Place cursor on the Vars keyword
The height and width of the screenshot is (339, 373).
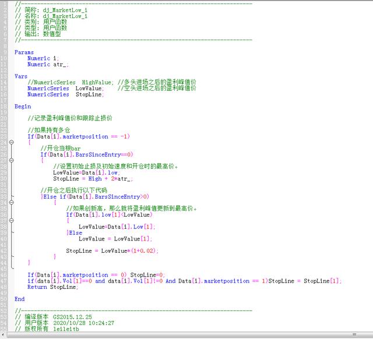click(x=21, y=76)
